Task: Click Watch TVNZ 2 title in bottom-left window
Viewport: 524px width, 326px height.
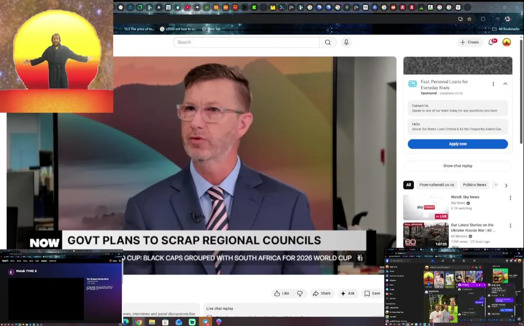Action: point(26,271)
